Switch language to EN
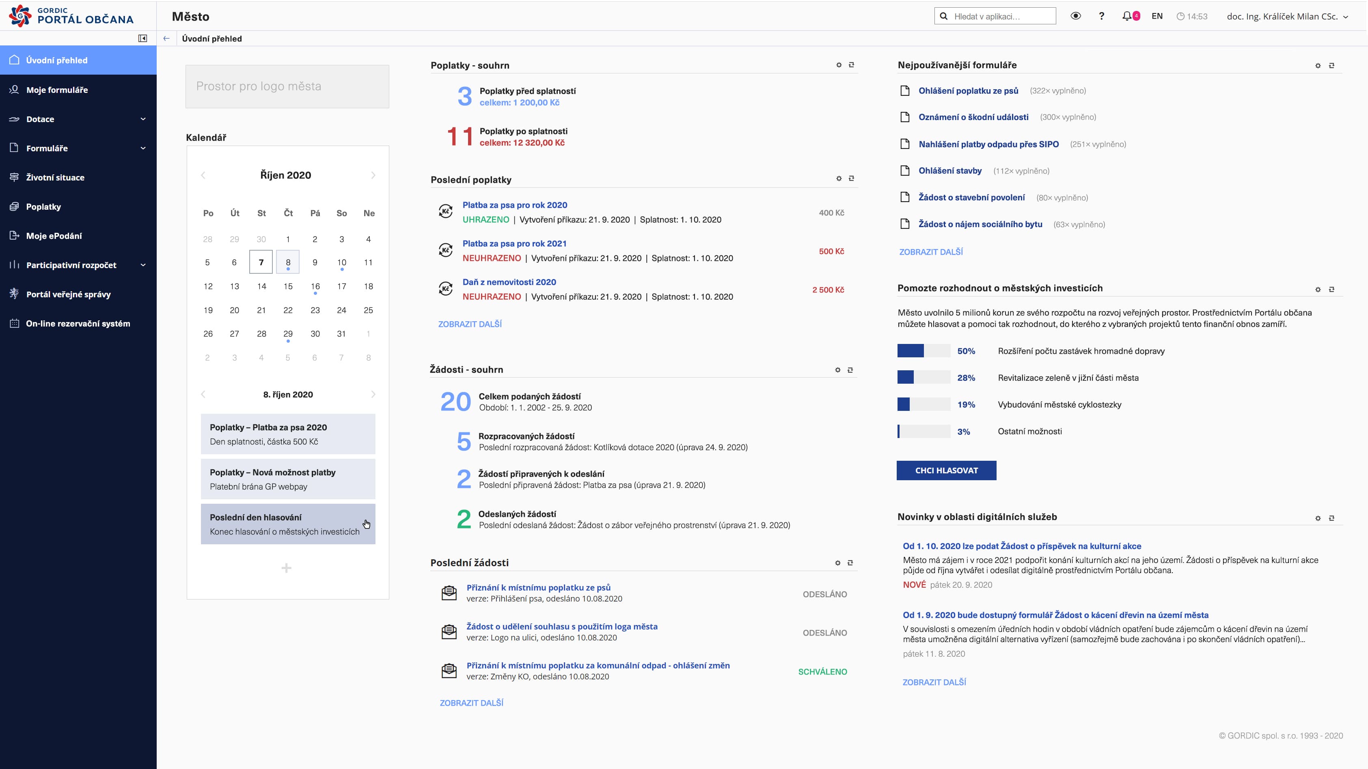The width and height of the screenshot is (1368, 769). pos(1157,16)
